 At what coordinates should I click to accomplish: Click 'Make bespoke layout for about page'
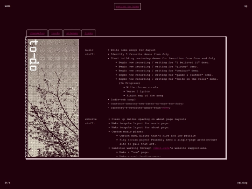click(x=140, y=127)
